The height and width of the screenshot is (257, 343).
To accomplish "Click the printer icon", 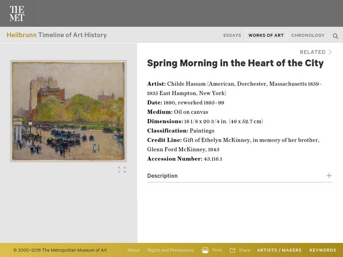I will [205, 250].
